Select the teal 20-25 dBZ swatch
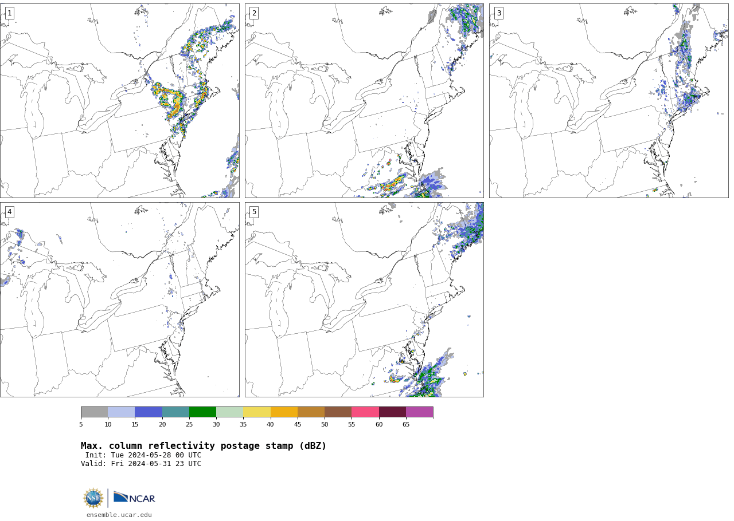The height and width of the screenshot is (521, 734). (175, 412)
